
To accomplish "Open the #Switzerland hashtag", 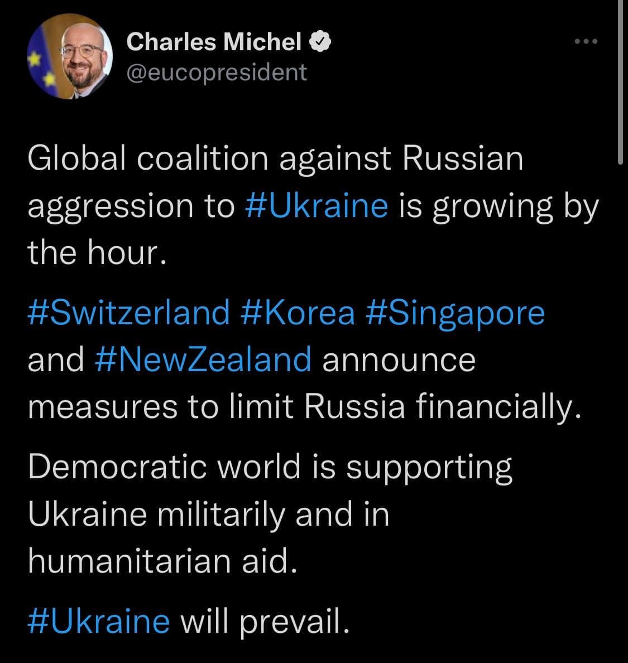I will (129, 311).
